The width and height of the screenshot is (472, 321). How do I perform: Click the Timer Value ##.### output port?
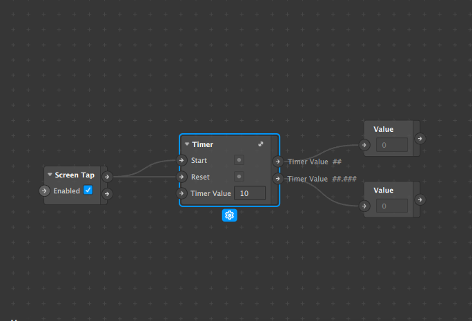[x=277, y=179]
